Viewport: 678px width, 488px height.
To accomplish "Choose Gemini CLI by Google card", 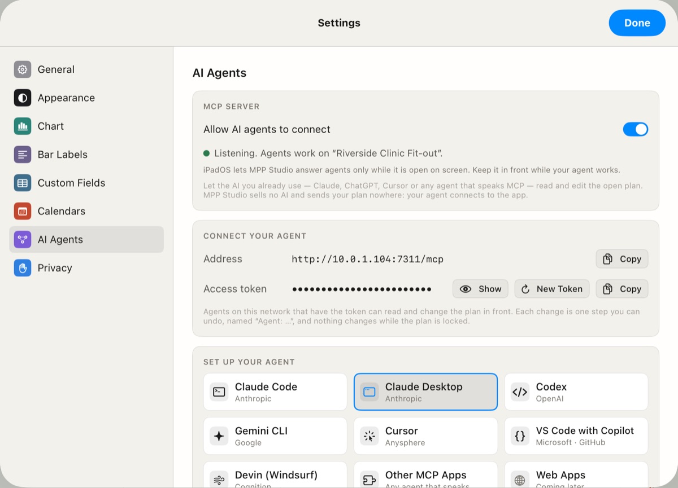I will click(x=275, y=436).
